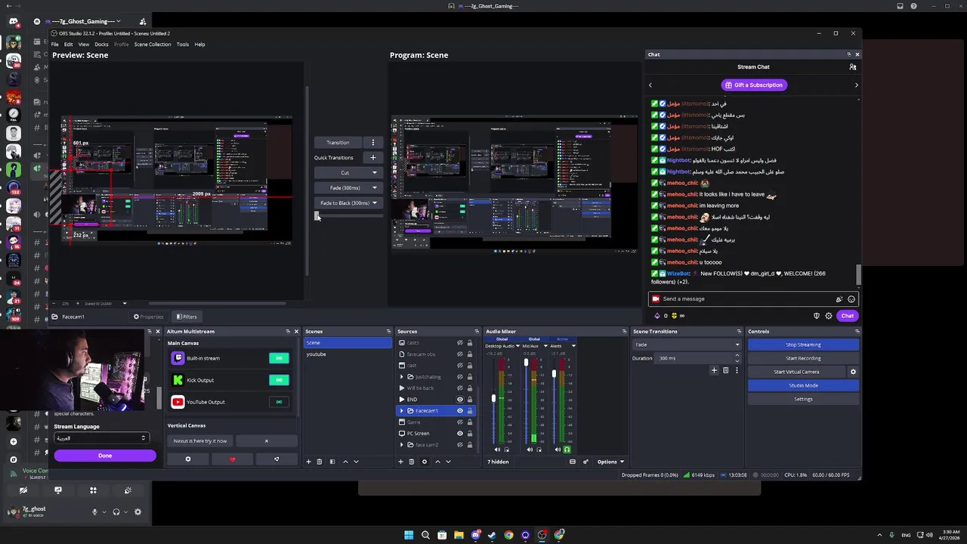This screenshot has width=967, height=544.
Task: Toggle the Kick Output stream
Action: (279, 380)
